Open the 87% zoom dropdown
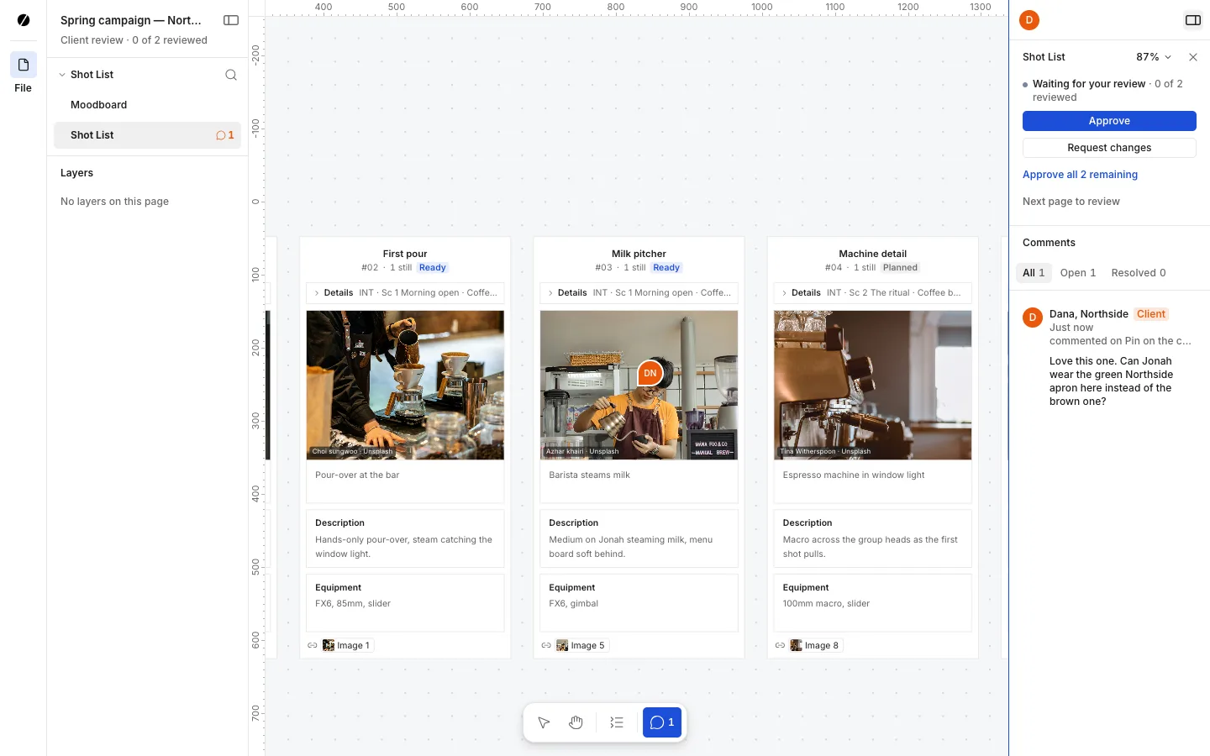1210x756 pixels. click(1154, 57)
